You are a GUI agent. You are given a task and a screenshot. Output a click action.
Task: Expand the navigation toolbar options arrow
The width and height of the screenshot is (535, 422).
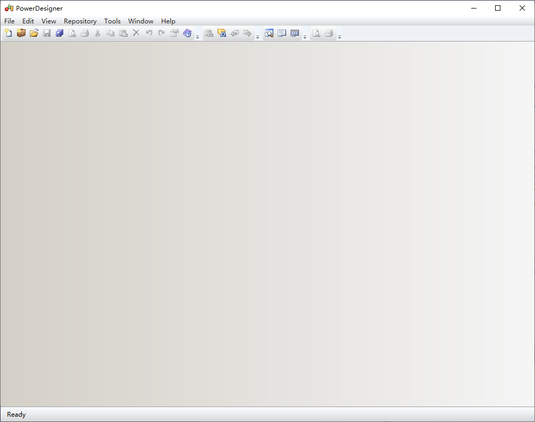point(257,37)
